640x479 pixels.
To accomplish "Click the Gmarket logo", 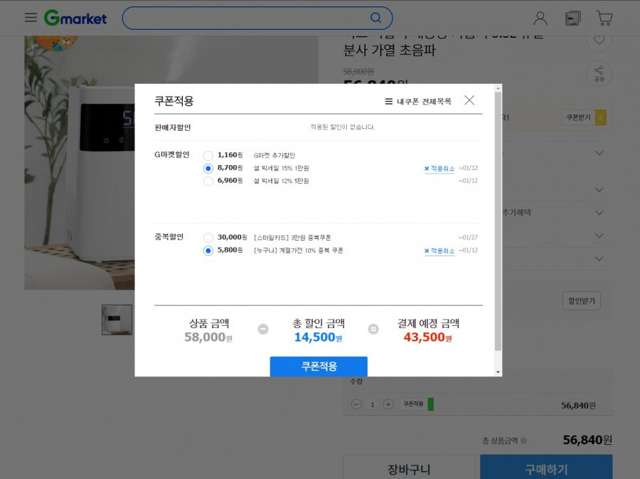I will click(75, 18).
